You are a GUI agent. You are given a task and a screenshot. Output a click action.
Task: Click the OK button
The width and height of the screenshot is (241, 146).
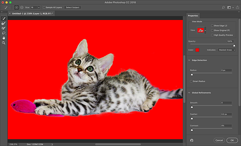tap(232, 140)
